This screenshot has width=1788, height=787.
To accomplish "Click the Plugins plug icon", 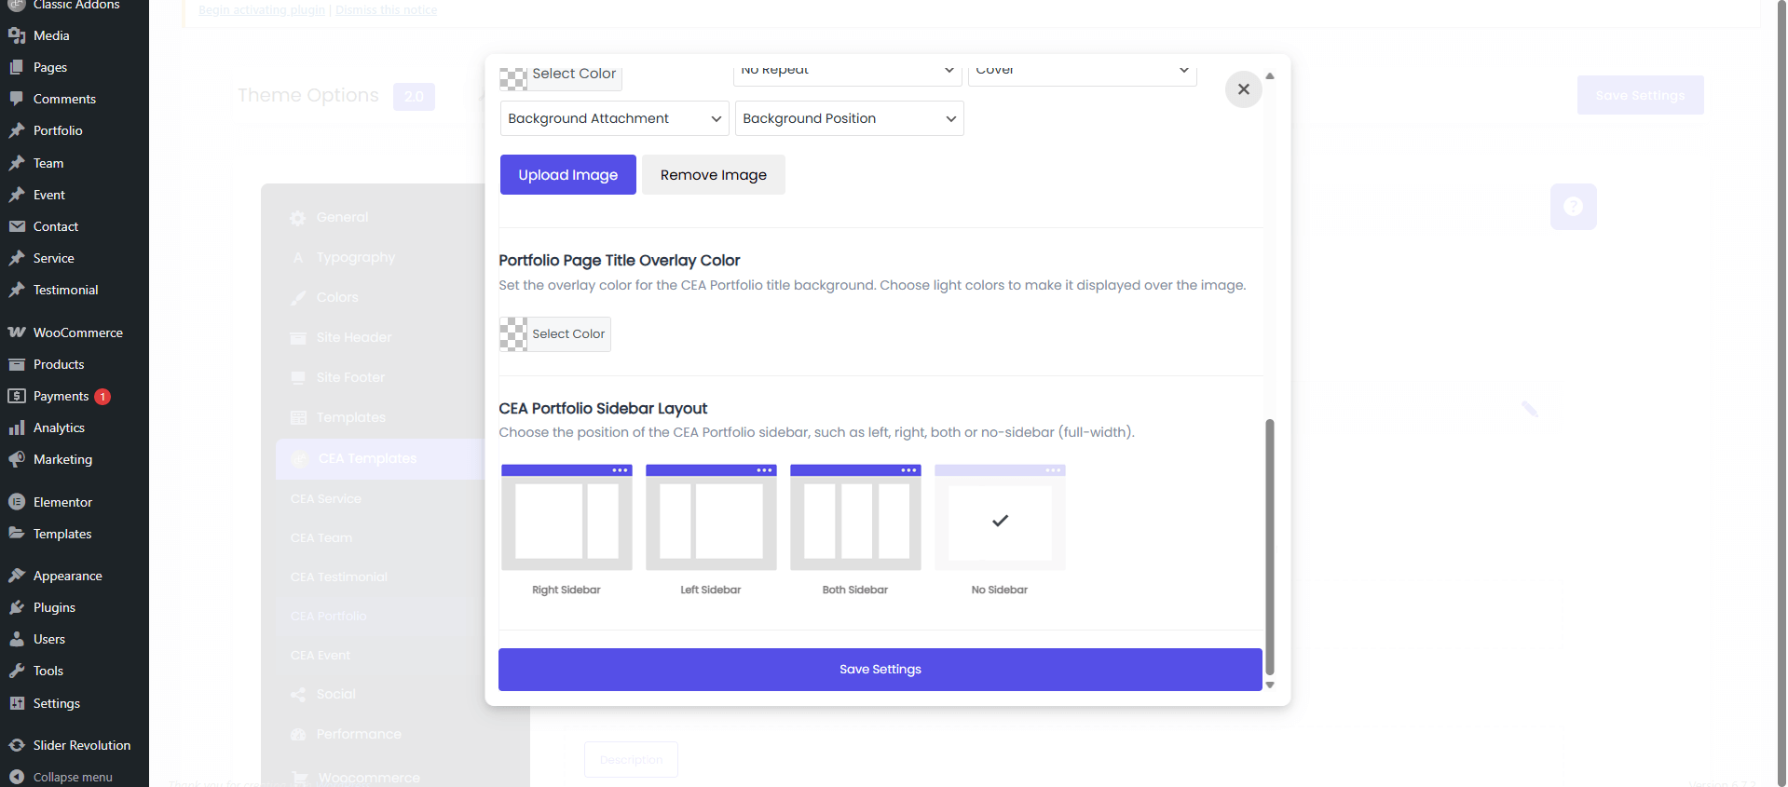I will [17, 607].
